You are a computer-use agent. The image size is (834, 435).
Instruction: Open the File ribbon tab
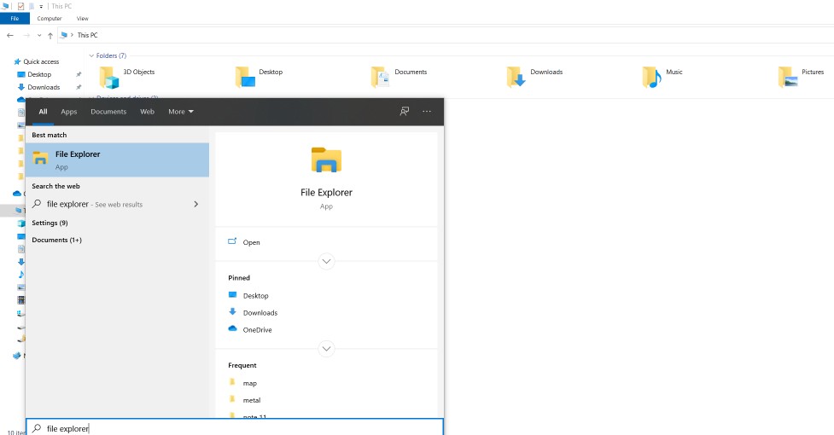[15, 19]
